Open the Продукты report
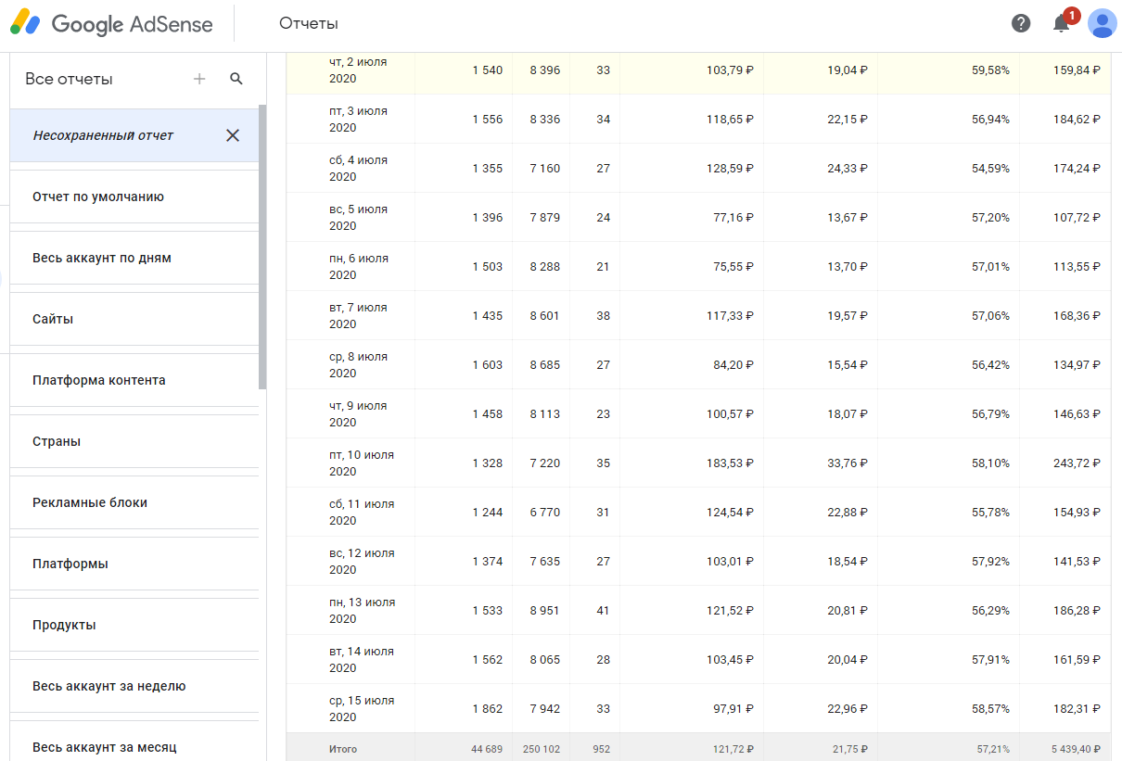The height and width of the screenshot is (761, 1122). coord(64,625)
